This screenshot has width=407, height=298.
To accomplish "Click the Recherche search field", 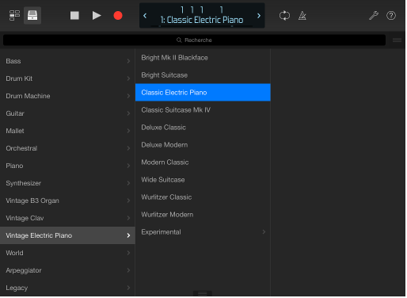I will [x=194, y=40].
